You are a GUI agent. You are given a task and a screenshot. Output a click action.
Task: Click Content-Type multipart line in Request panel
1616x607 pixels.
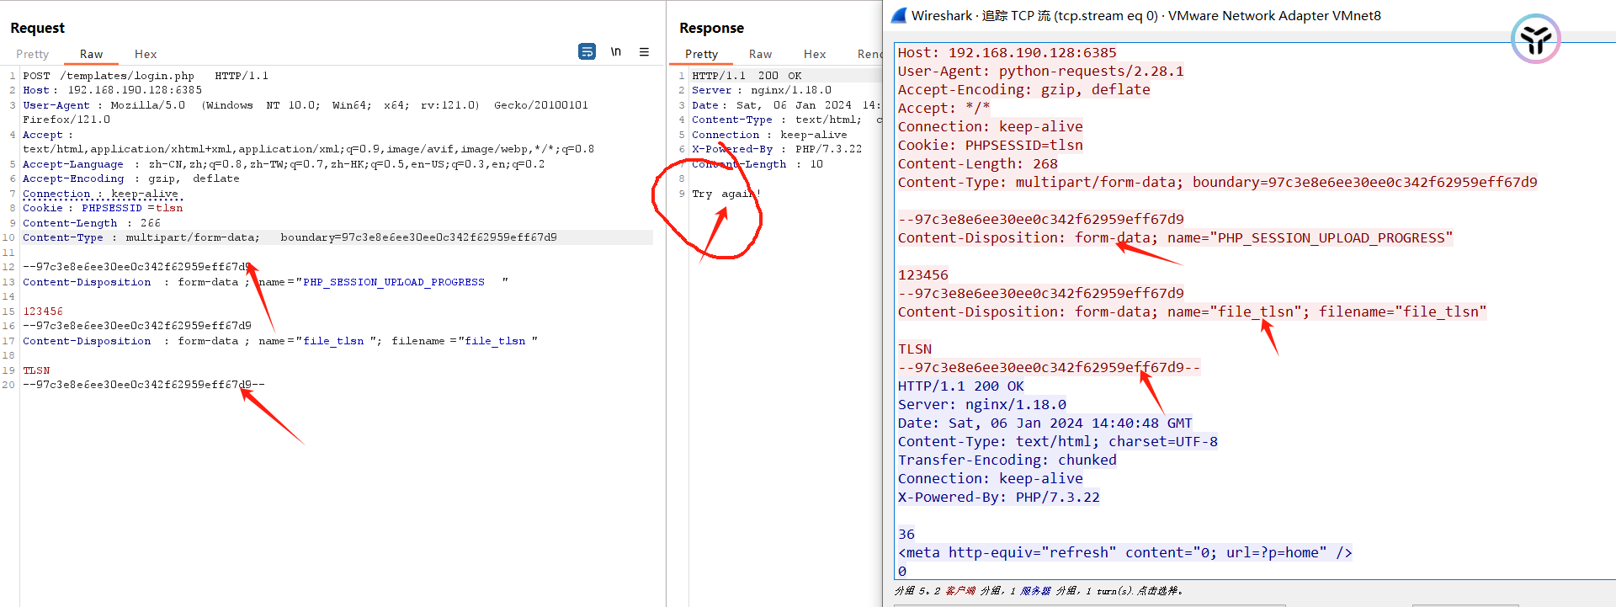point(290,237)
